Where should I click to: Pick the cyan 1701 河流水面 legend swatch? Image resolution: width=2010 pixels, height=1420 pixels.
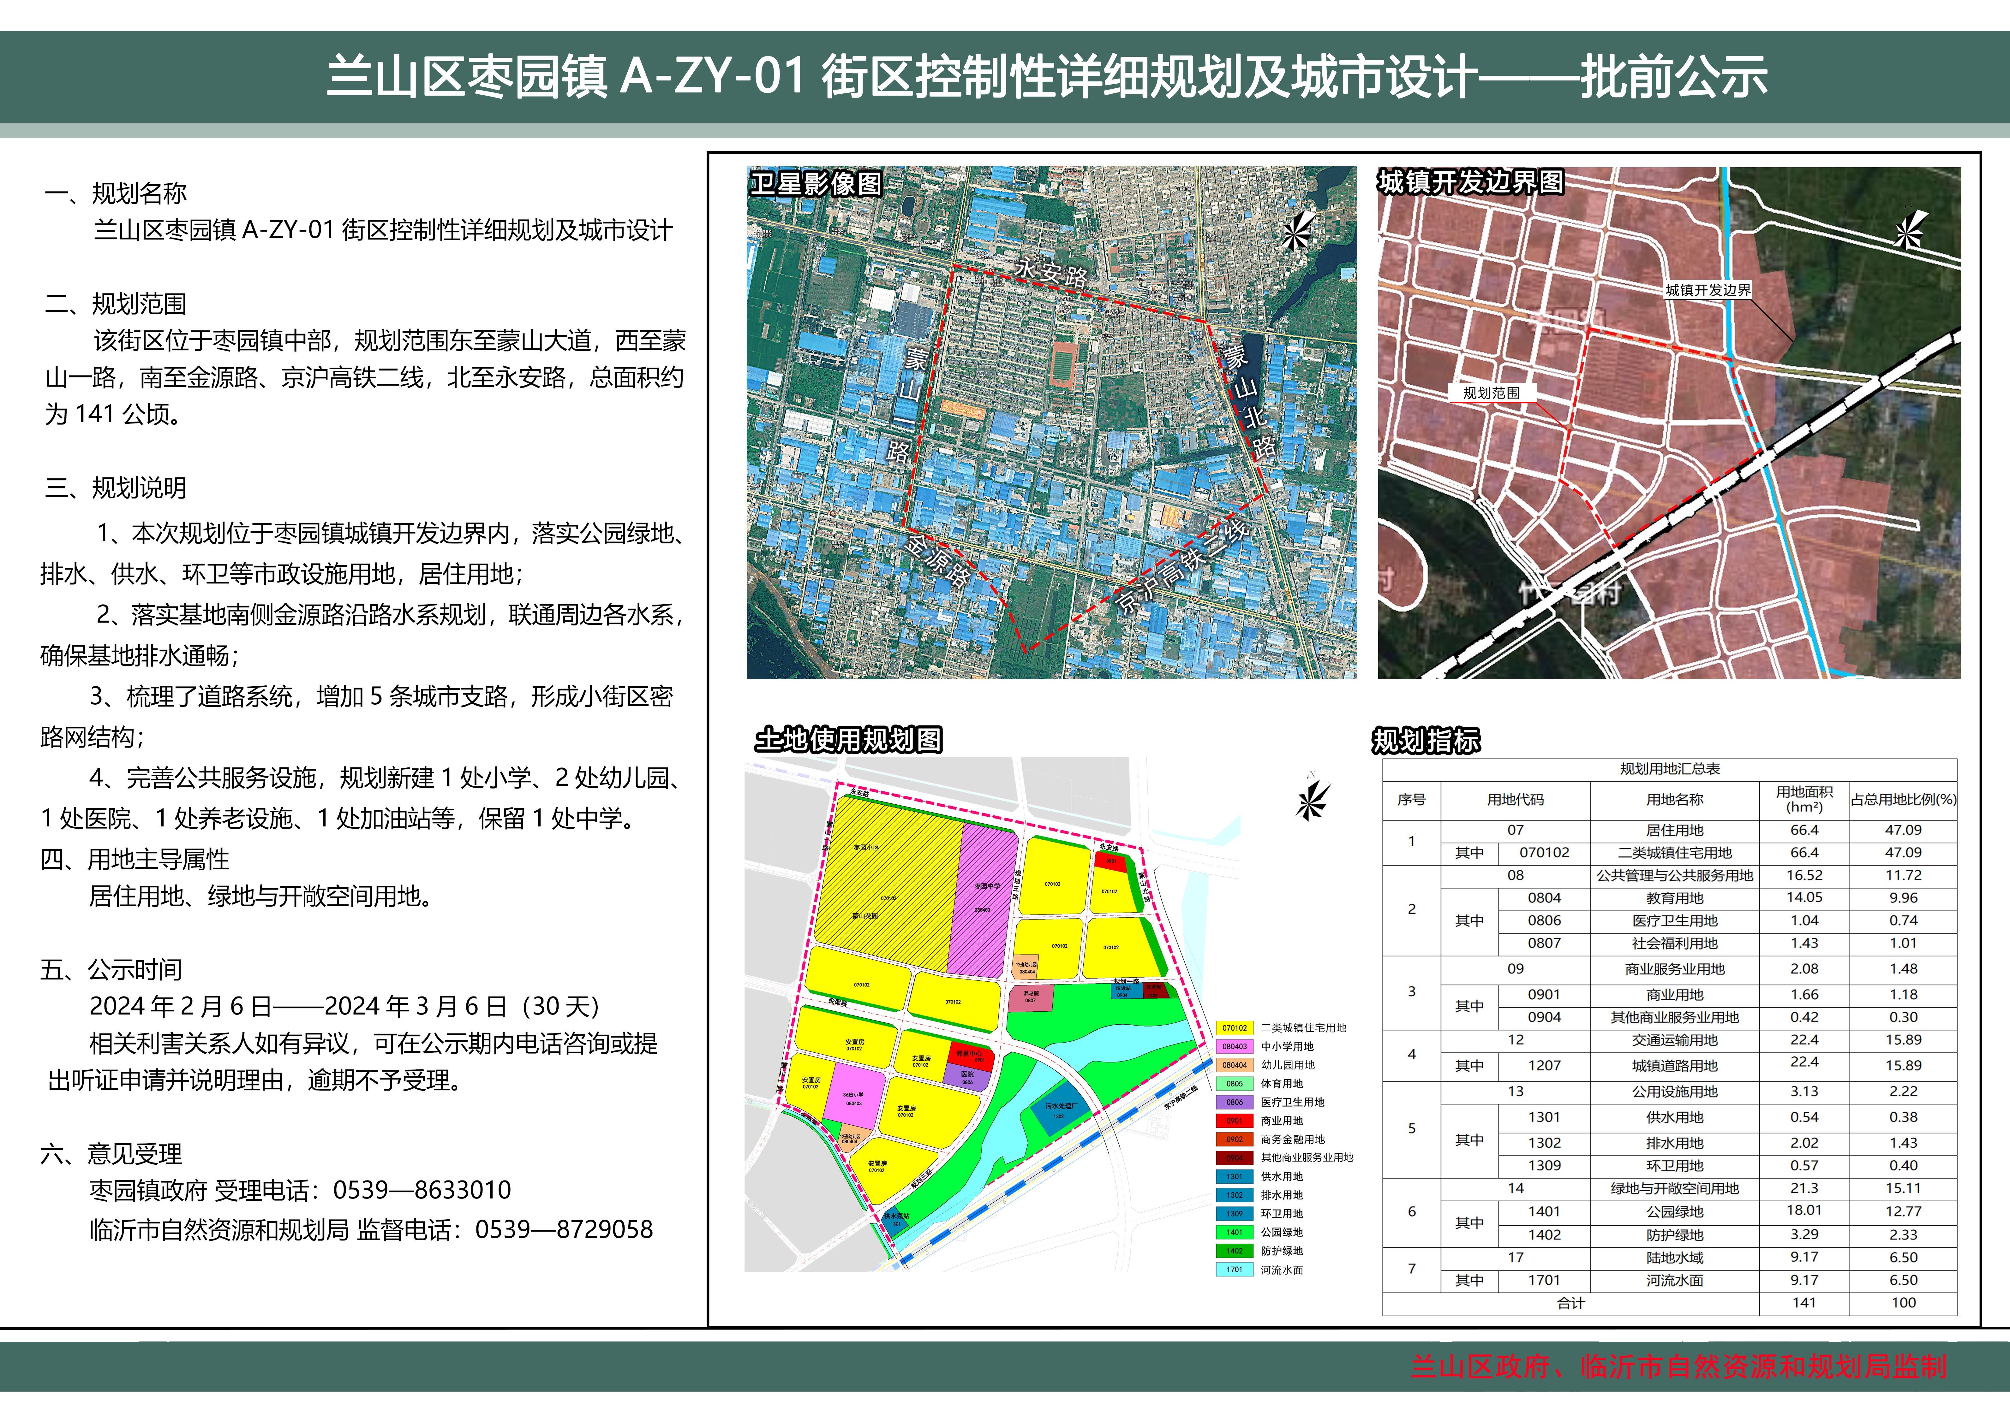[1234, 1269]
